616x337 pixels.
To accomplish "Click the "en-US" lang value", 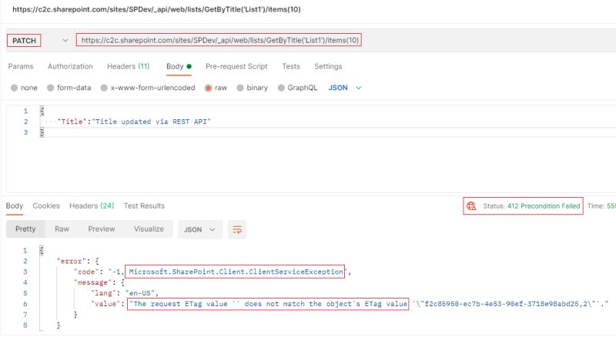I will [x=142, y=293].
